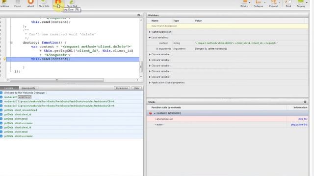This screenshot has height=176, width=314.
Task: Select the '<main>' stack frame row
Action: coord(227,125)
